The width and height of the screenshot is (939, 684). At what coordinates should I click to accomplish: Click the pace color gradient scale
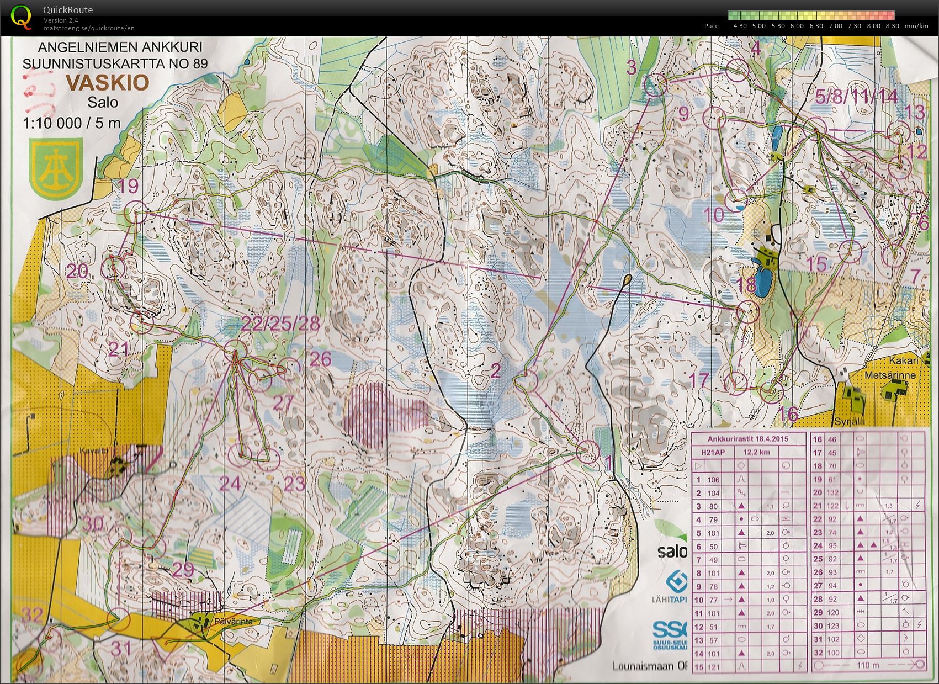point(810,15)
